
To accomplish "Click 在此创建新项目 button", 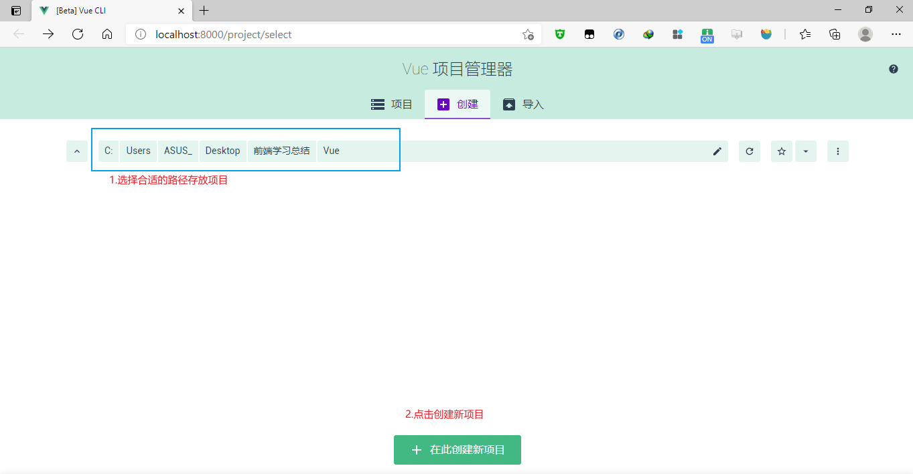I will pyautogui.click(x=458, y=450).
